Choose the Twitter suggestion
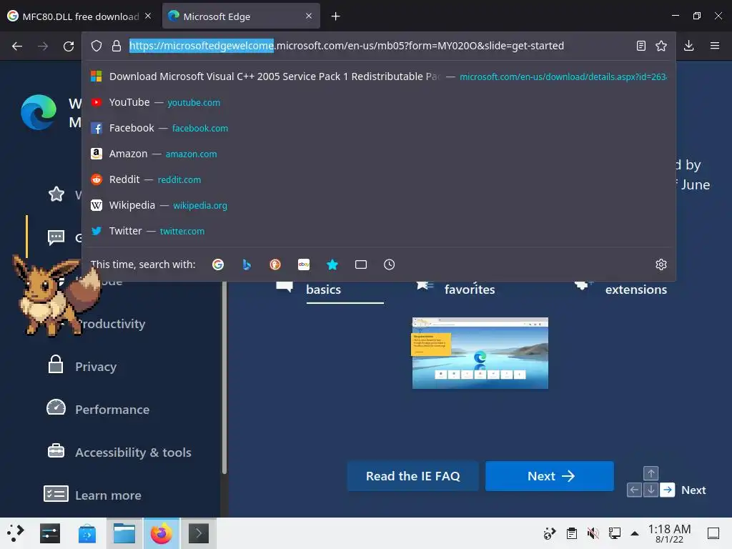Screen dimensions: 732x549 point(379,231)
